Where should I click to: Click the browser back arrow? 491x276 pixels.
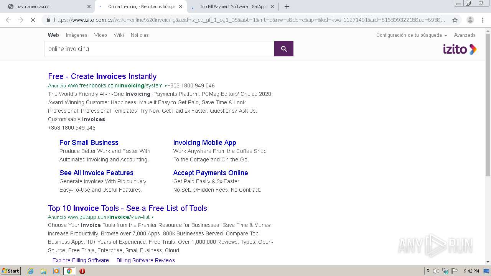8,20
